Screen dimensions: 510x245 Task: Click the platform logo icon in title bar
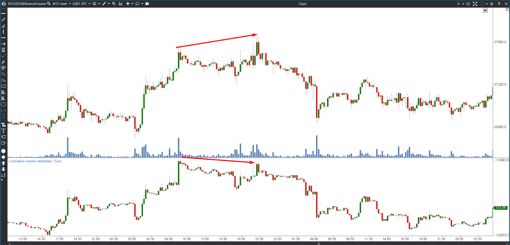(x=4, y=4)
